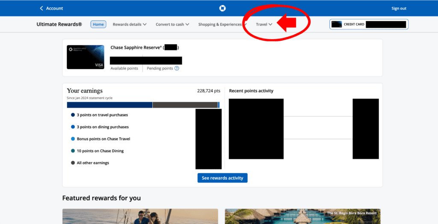Click the Chase Sapphire Reserve title
The width and height of the screenshot is (438, 224).
(x=136, y=48)
